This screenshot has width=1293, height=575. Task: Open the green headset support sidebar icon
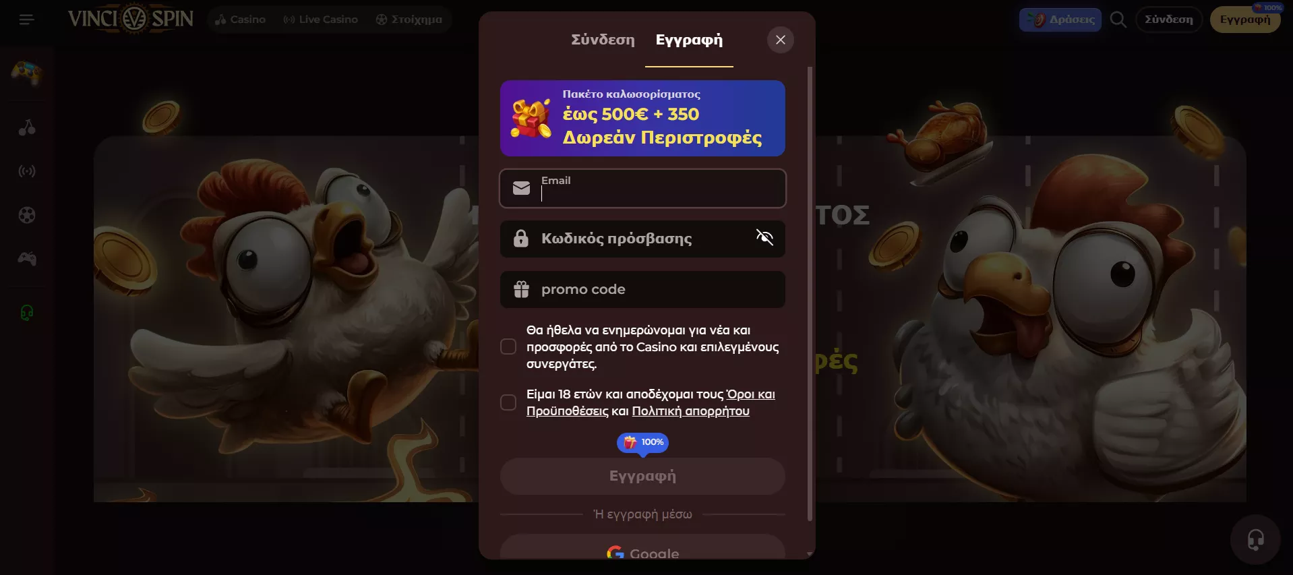(x=27, y=313)
